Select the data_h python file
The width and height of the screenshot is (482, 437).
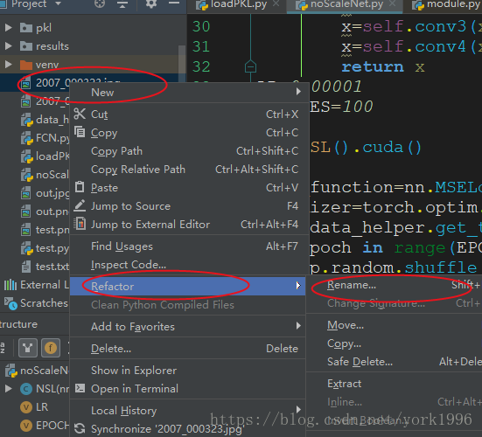pos(45,120)
